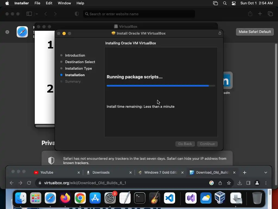The image size is (278, 209).
Task: Open a new Chrome tab
Action: (245, 173)
